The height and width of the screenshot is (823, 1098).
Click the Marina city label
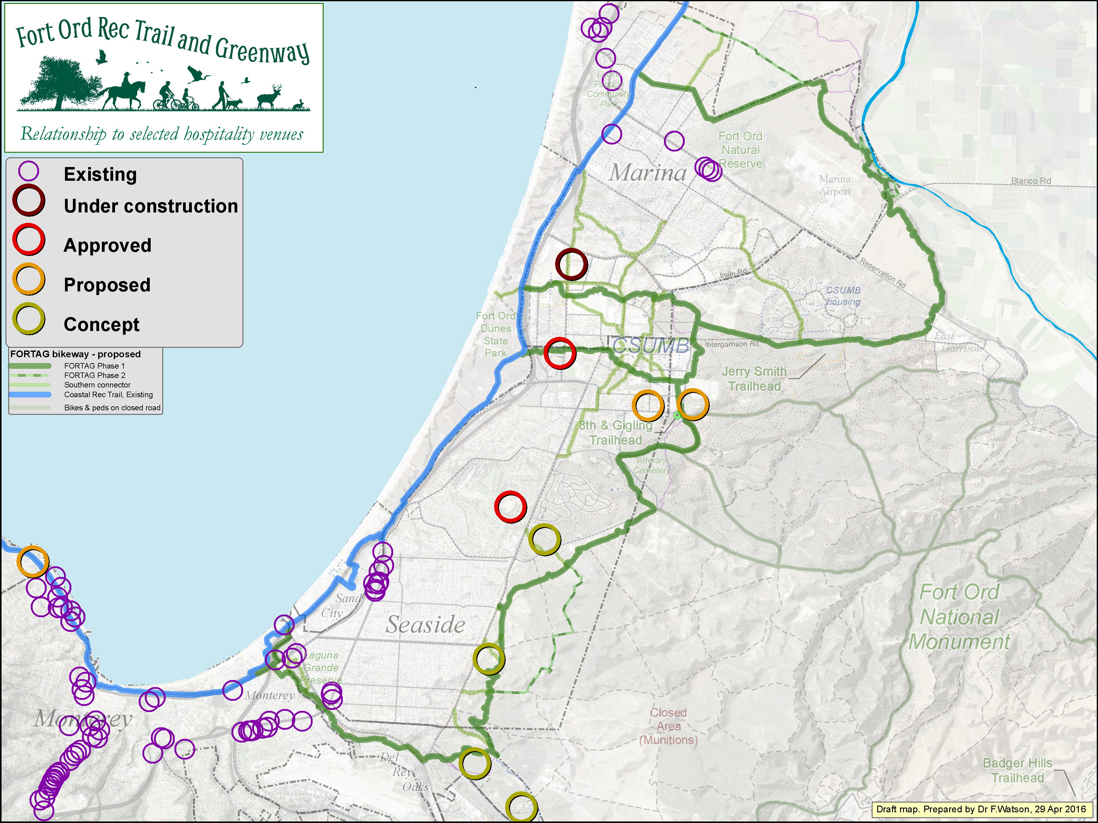click(647, 173)
